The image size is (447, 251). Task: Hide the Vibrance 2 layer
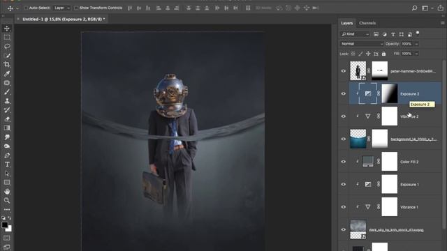coord(344,116)
